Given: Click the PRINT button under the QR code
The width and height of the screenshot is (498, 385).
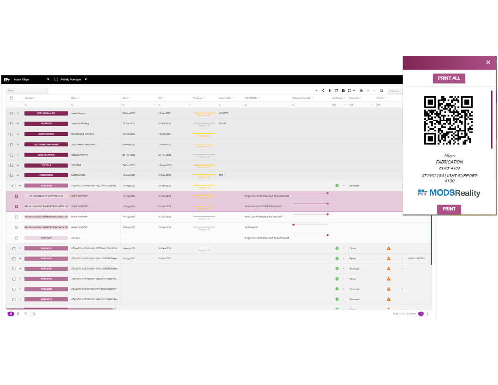Looking at the screenshot, I should (449, 209).
